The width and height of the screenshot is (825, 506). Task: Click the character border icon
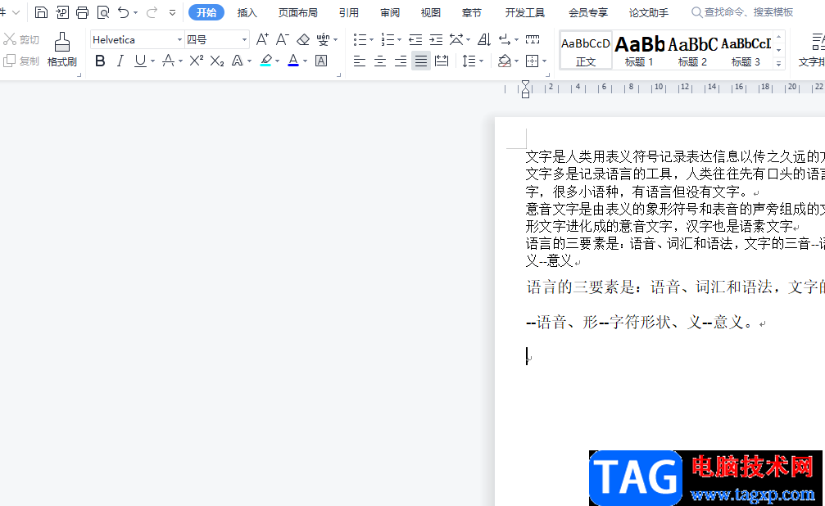point(321,61)
